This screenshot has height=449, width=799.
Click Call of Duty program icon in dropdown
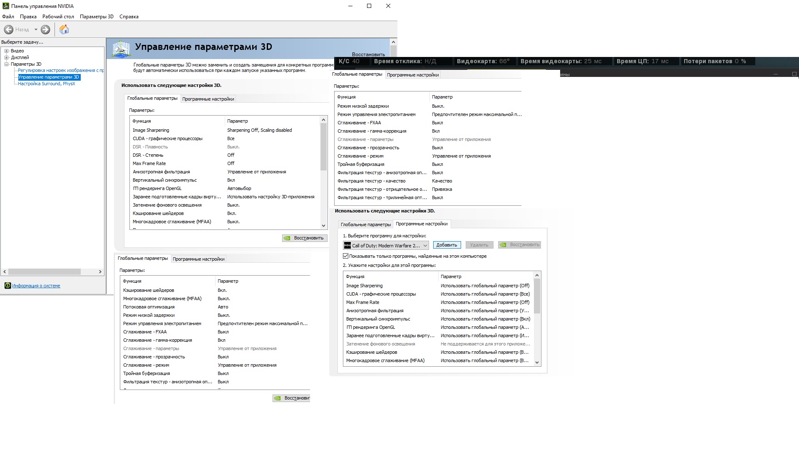pyautogui.click(x=347, y=245)
